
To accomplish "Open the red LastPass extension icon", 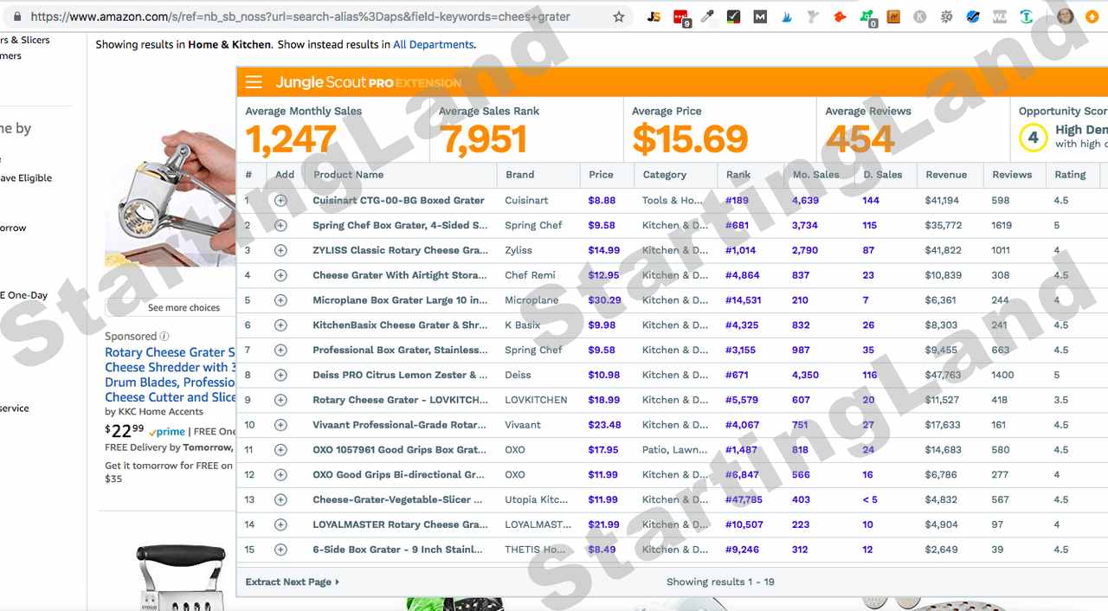I will (x=681, y=16).
